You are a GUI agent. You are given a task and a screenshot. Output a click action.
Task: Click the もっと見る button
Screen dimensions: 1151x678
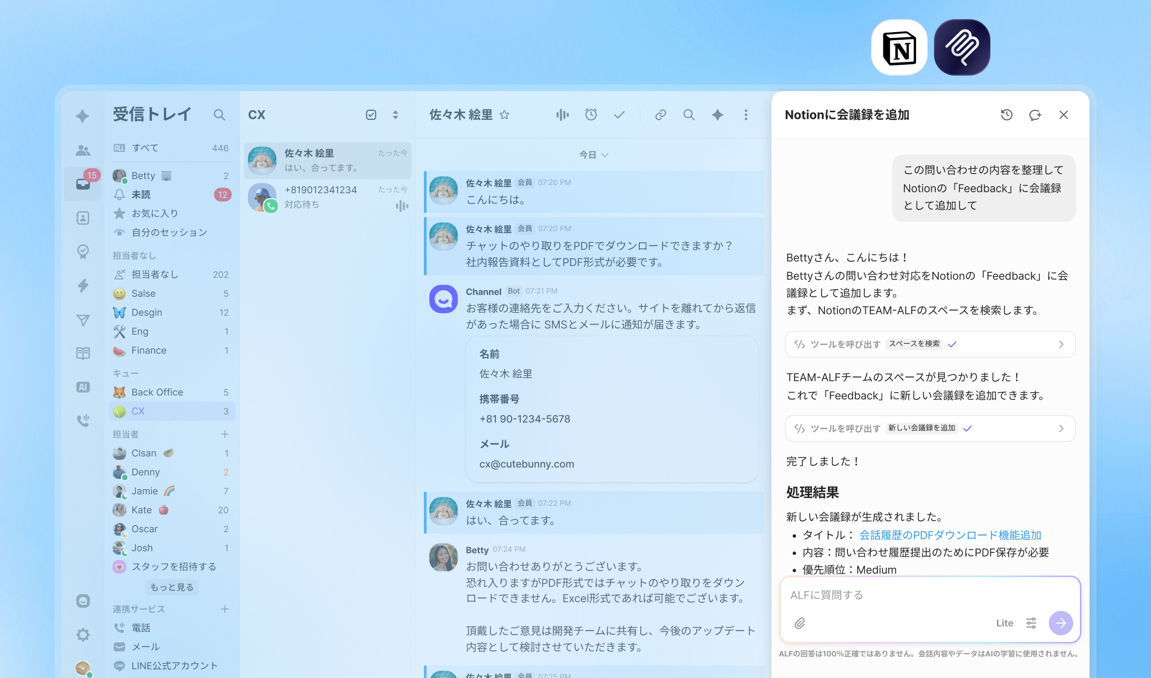pyautogui.click(x=172, y=587)
